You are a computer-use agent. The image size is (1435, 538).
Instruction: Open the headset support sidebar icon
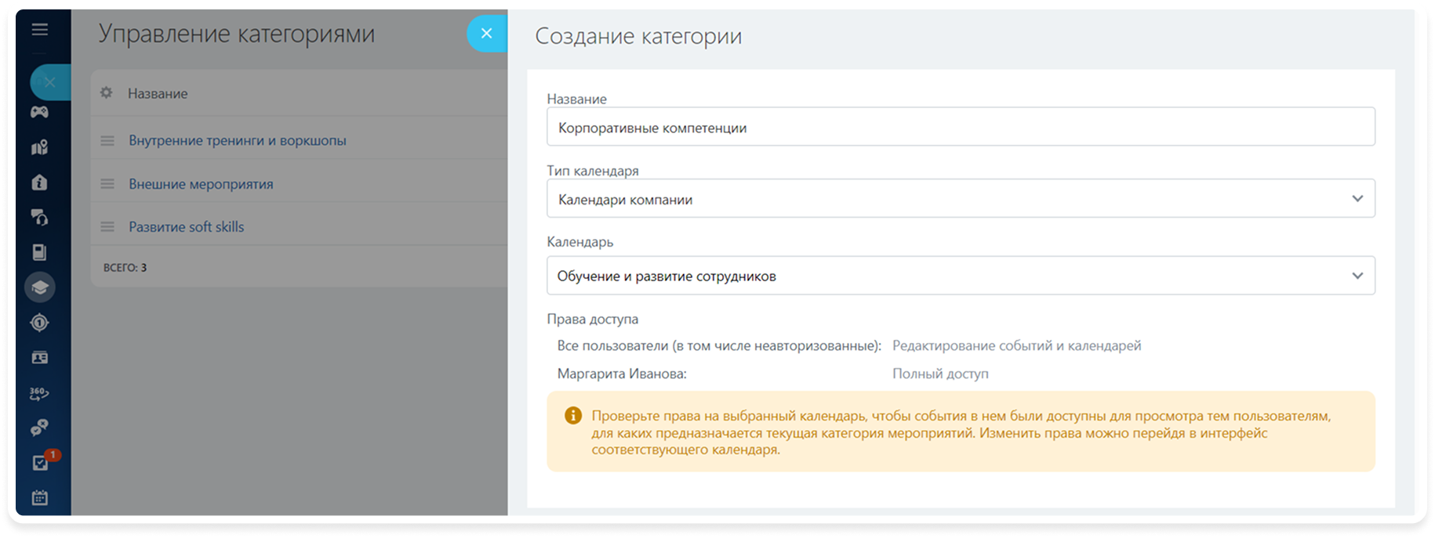click(x=39, y=217)
